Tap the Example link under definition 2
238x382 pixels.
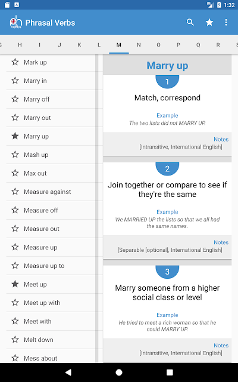[x=167, y=212]
